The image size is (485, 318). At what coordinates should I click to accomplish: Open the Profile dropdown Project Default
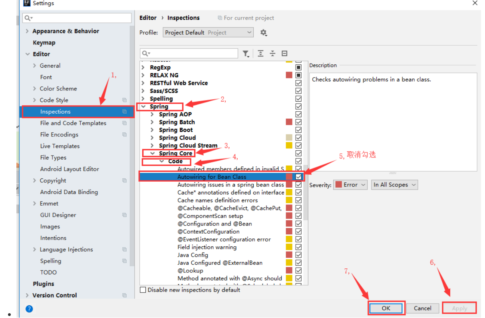click(208, 32)
